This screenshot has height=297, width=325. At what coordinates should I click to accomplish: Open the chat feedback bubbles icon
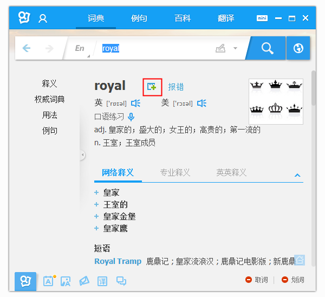click(121, 281)
